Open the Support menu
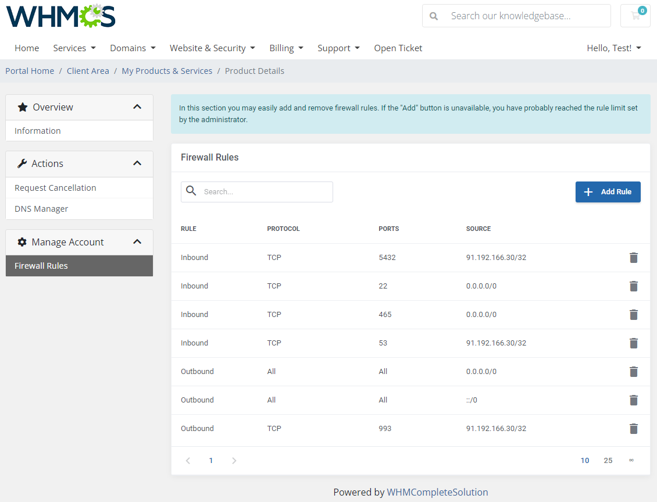 click(338, 48)
